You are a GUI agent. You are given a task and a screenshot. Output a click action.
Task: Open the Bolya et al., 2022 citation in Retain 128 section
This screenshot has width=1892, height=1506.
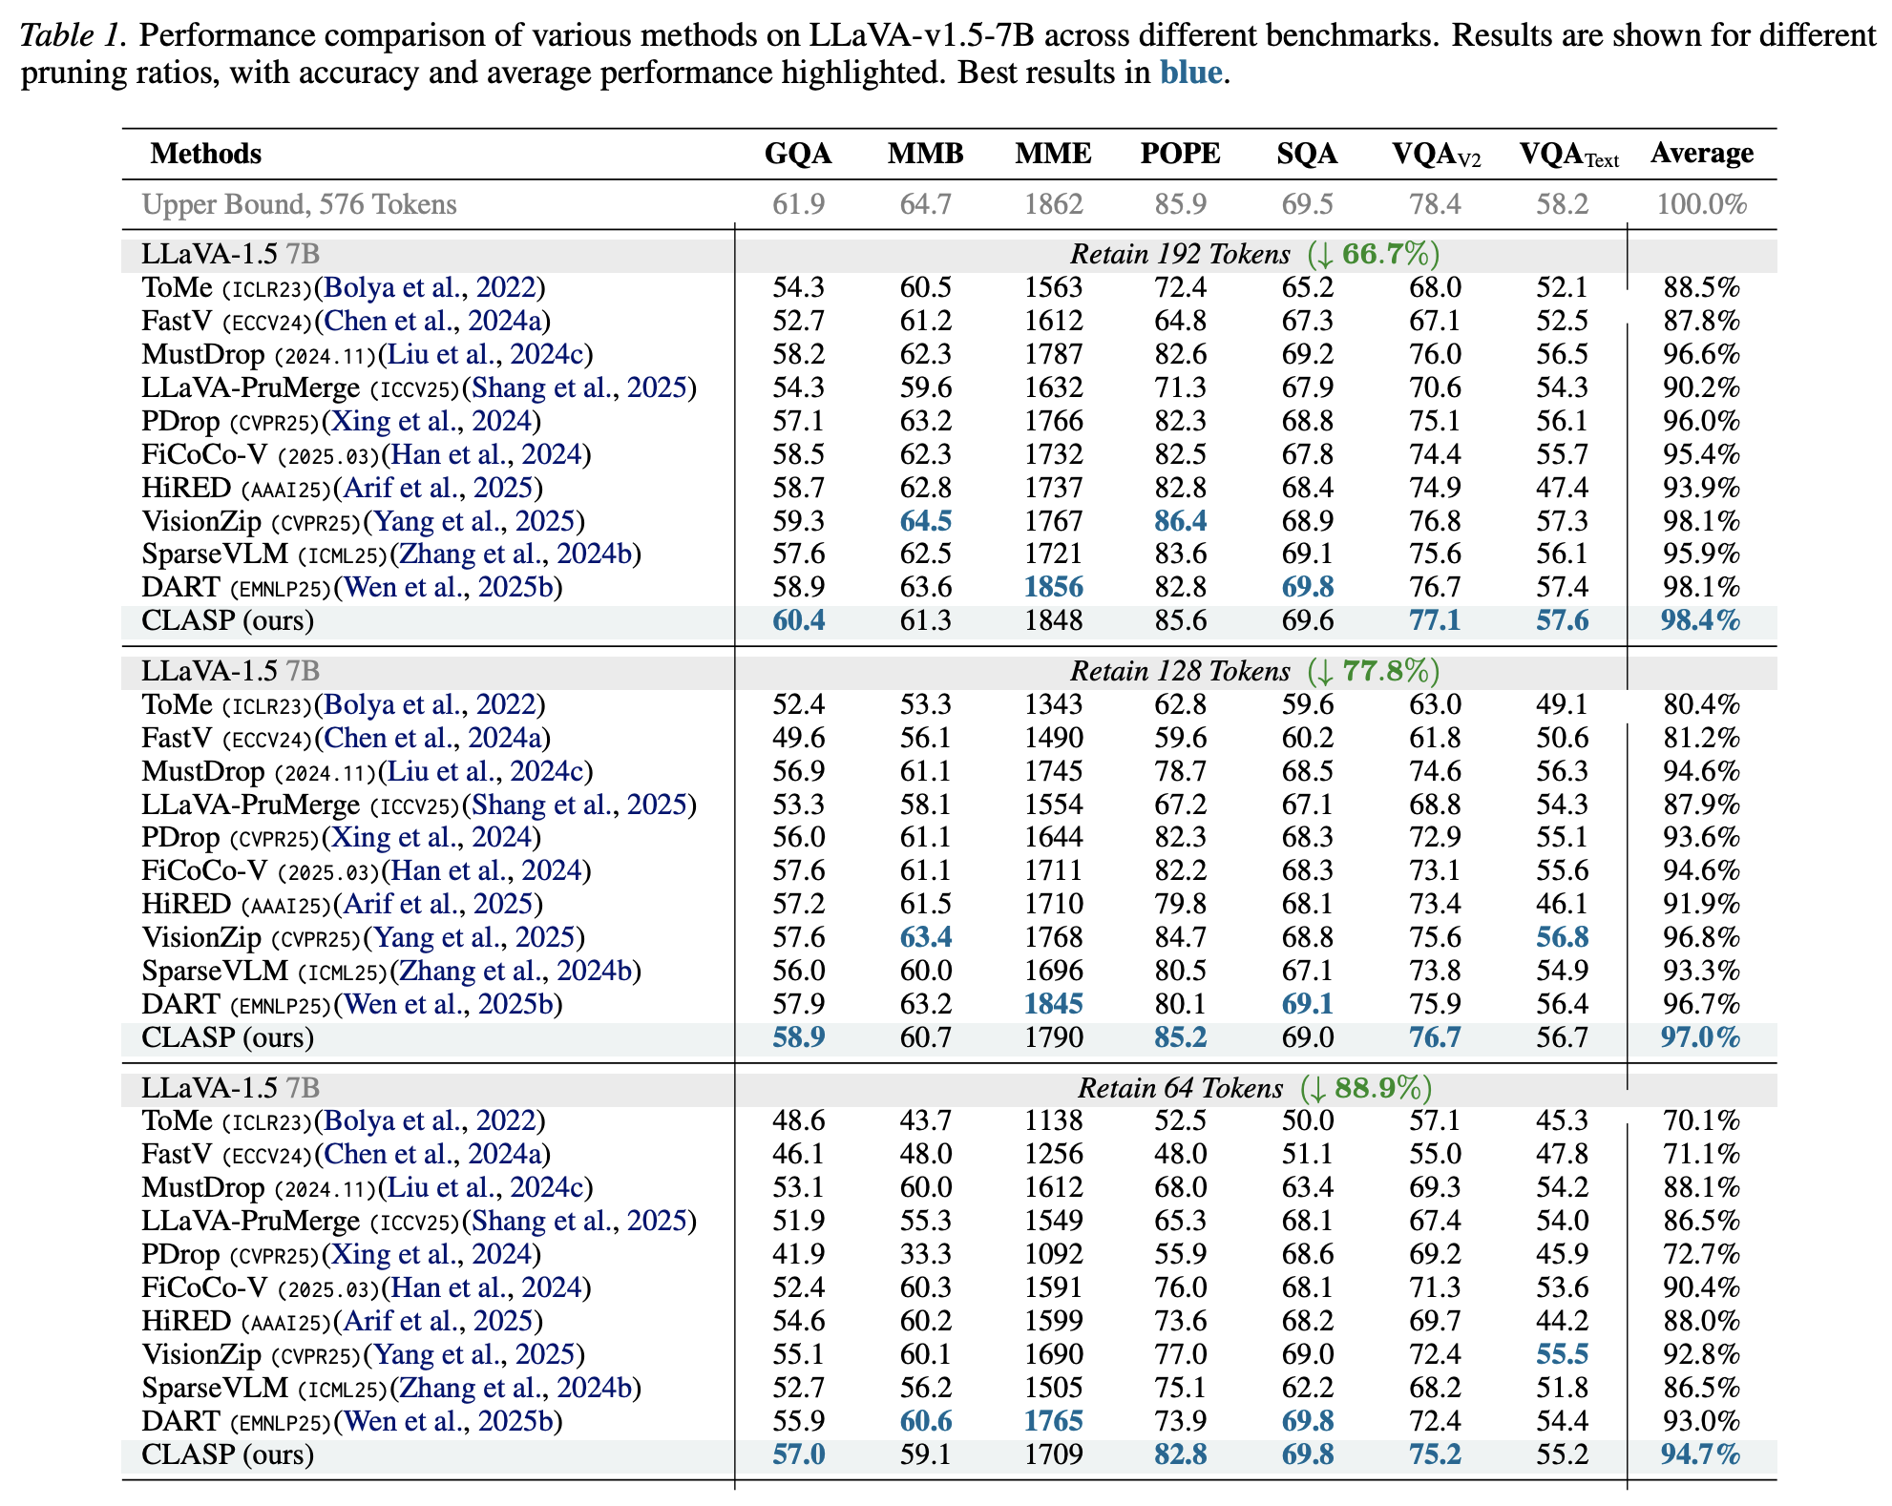point(431,704)
